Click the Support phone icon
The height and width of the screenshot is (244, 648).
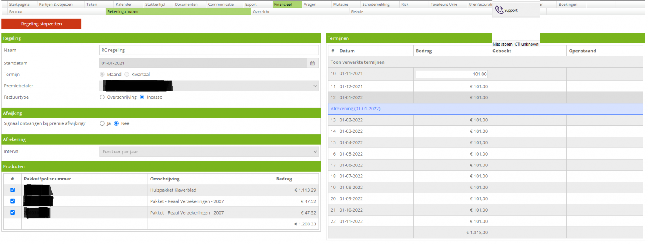tap(499, 10)
